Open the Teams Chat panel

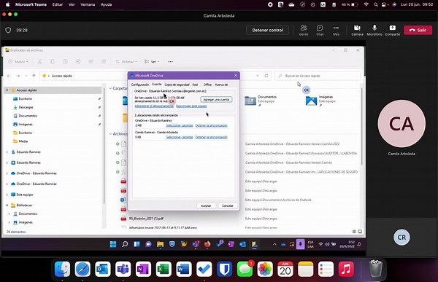pos(320,30)
